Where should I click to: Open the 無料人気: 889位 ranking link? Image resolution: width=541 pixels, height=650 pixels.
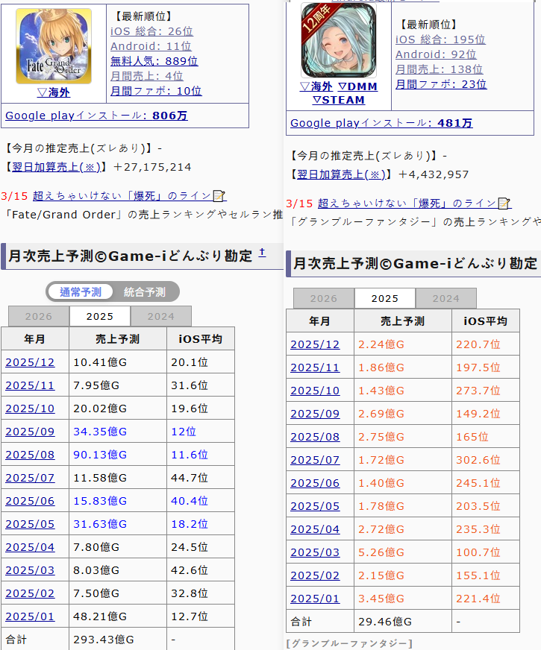(x=154, y=61)
